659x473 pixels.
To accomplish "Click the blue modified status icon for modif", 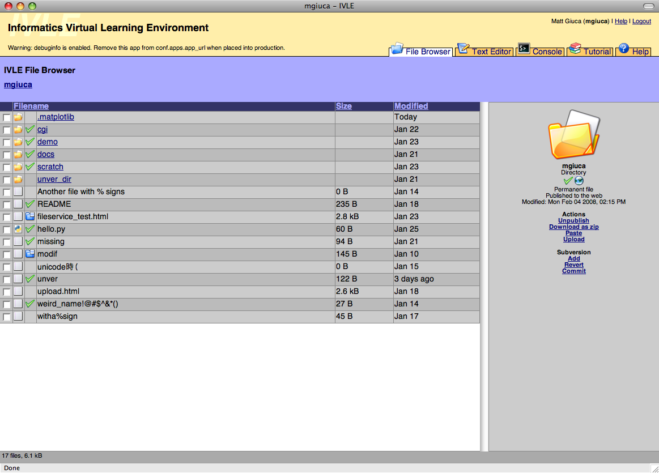I will 30,254.
